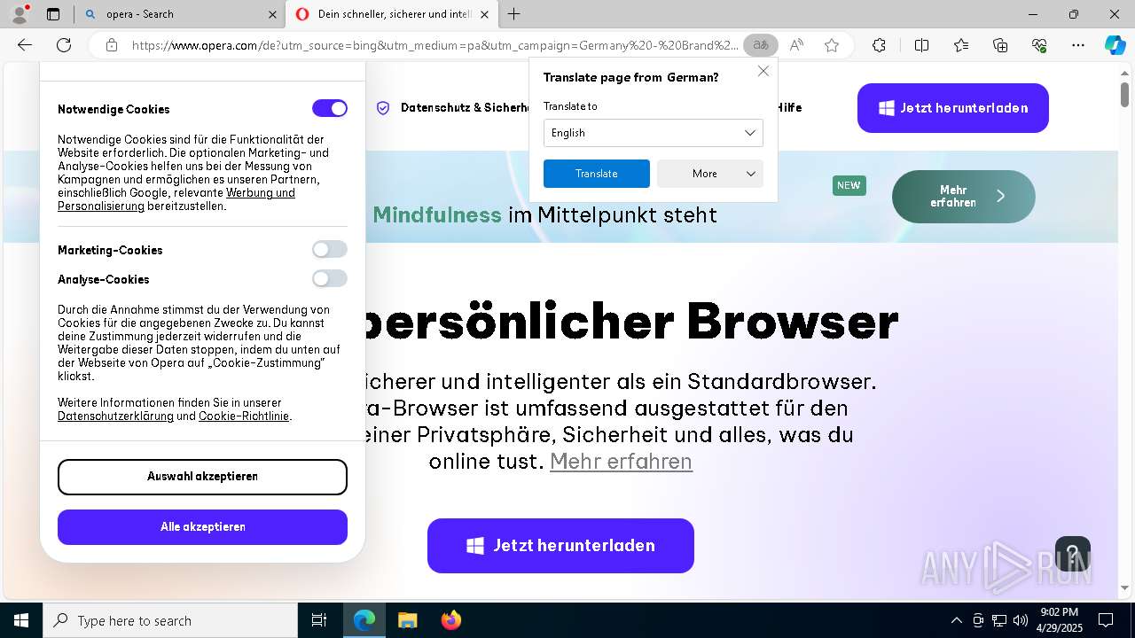Viewport: 1135px width, 638px height.
Task: Open Settings and more ellipsis menu
Action: pyautogui.click(x=1078, y=45)
